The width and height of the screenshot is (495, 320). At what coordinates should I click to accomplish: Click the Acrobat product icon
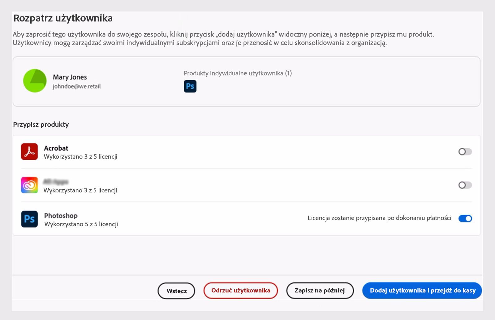tap(29, 151)
